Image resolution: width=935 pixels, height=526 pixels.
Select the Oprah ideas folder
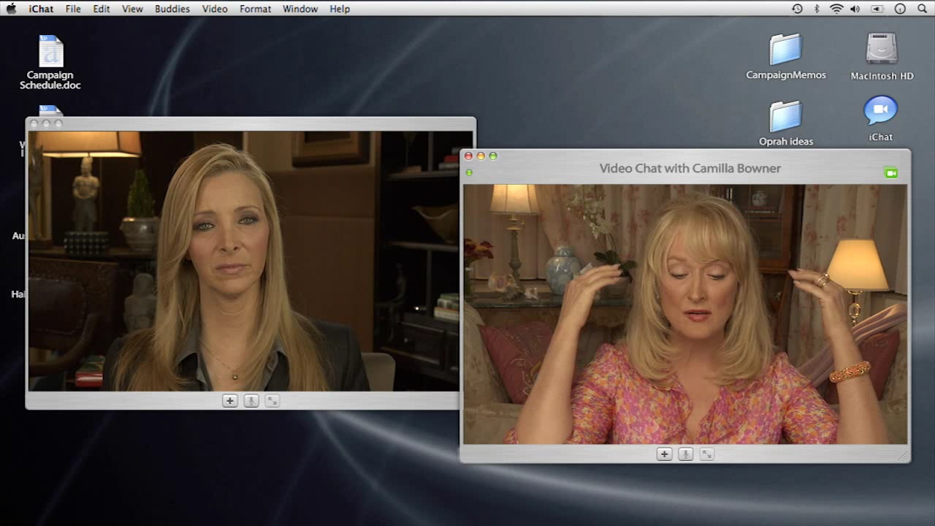pos(786,123)
